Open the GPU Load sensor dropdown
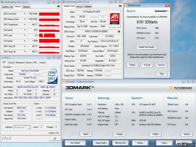The width and height of the screenshot is (196, 147). (24, 36)
